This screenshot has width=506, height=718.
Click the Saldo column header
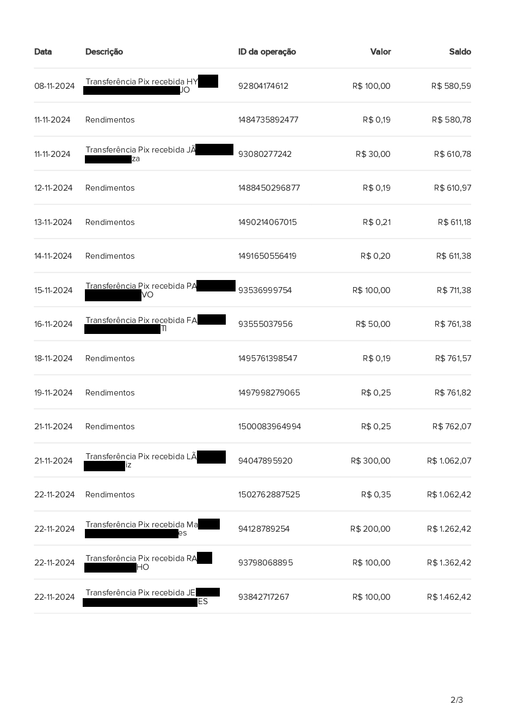pyautogui.click(x=460, y=52)
